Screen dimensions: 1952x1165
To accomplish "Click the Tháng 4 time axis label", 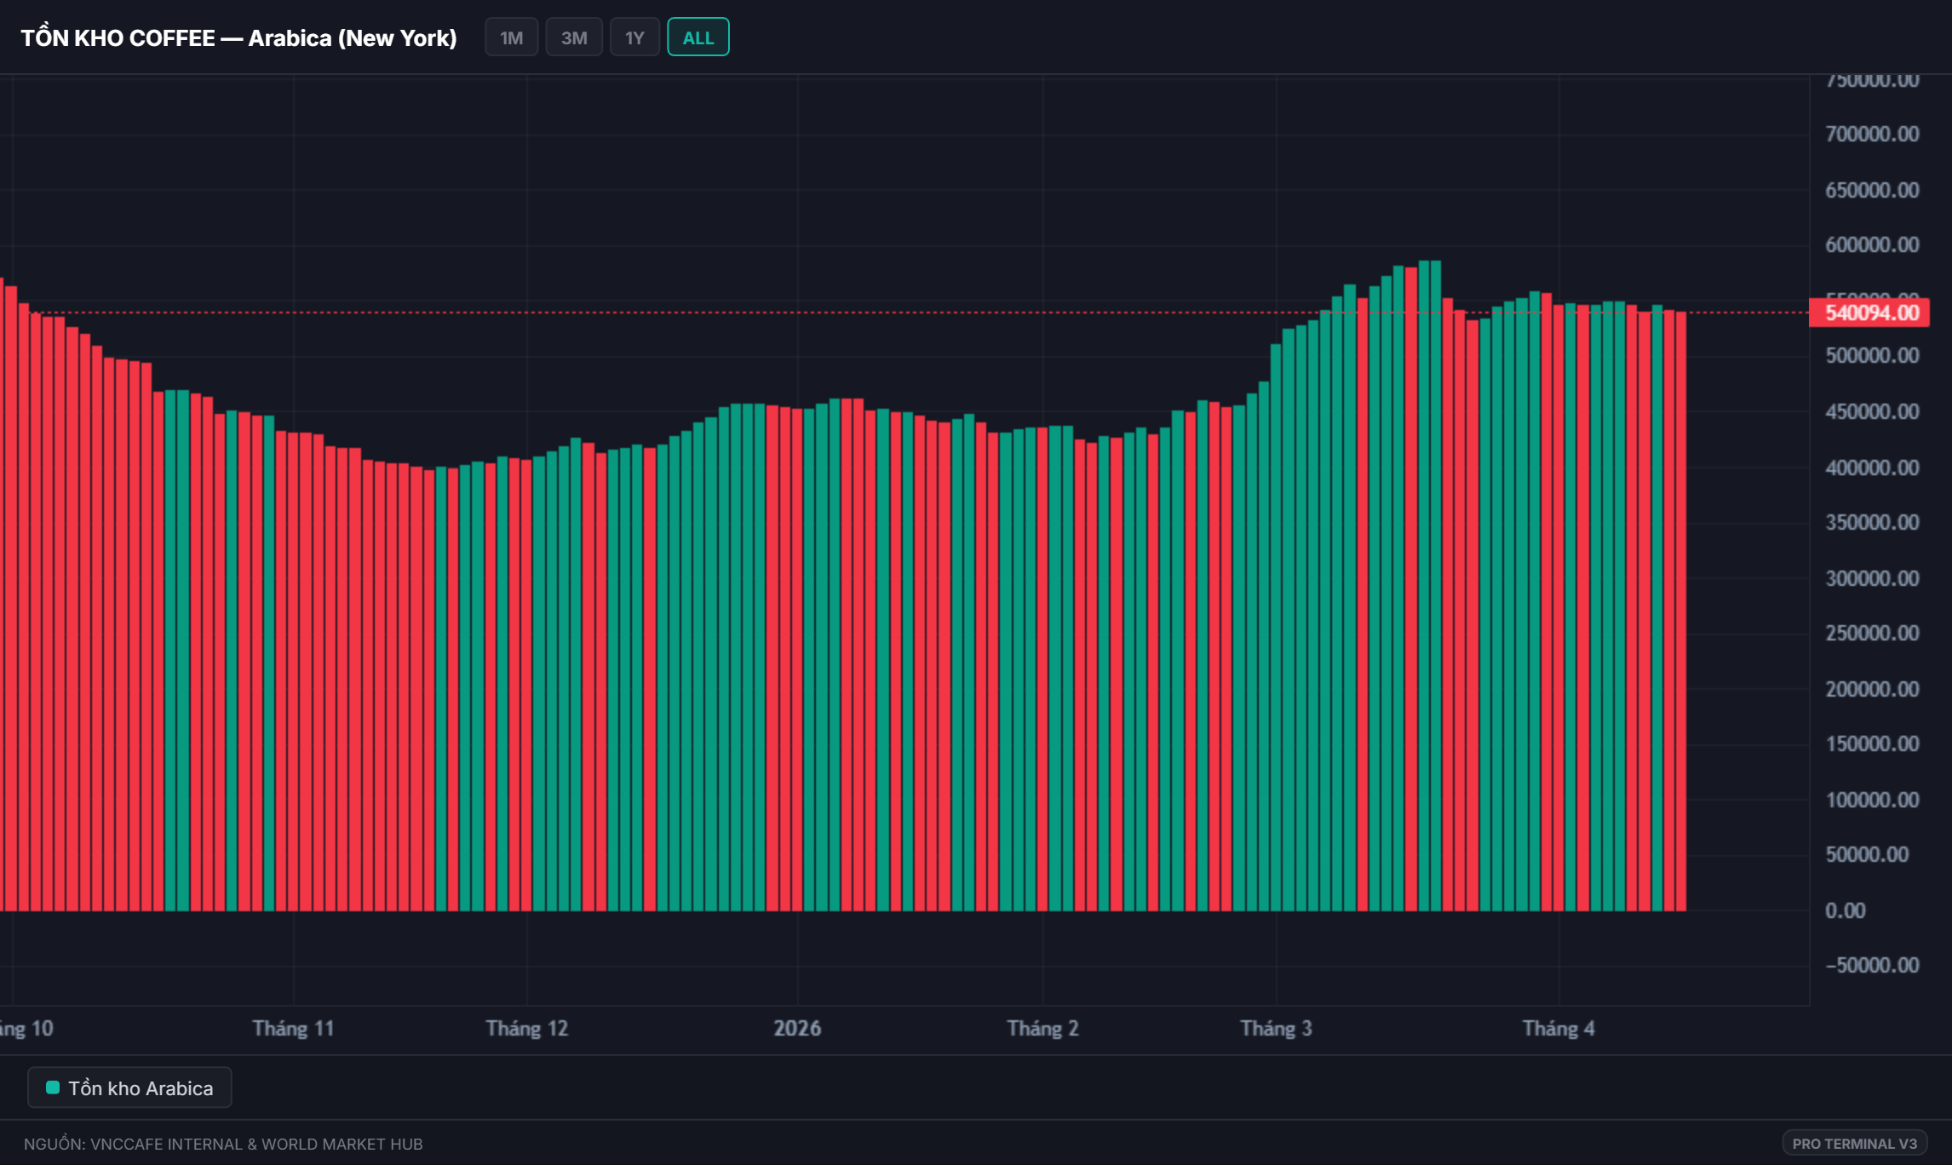I will point(1559,1028).
